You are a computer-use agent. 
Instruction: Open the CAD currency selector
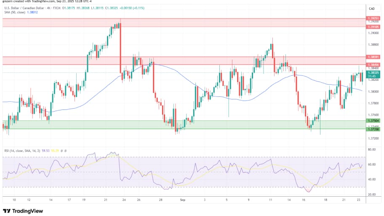point(372,8)
